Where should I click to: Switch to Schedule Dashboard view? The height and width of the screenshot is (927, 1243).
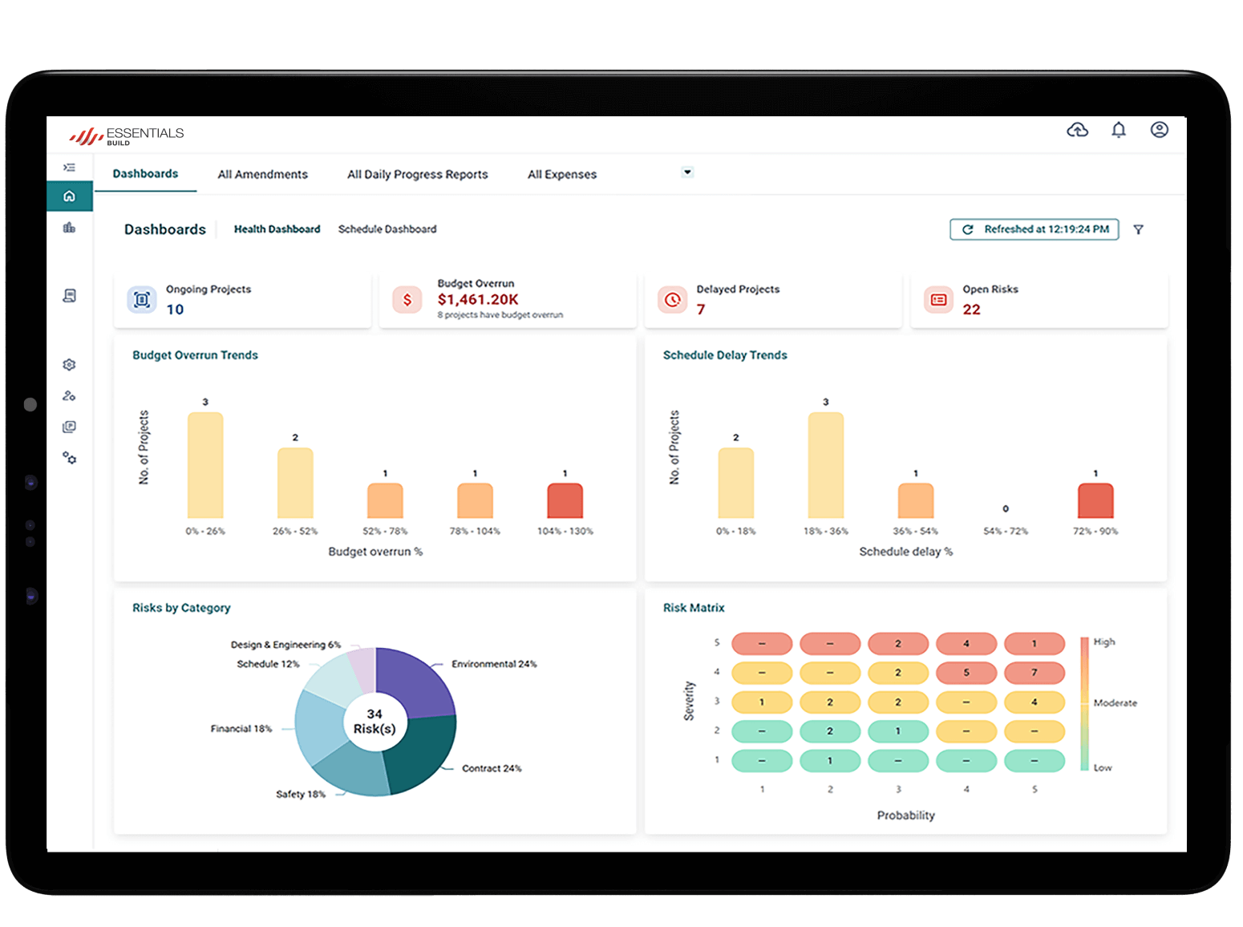(x=387, y=229)
